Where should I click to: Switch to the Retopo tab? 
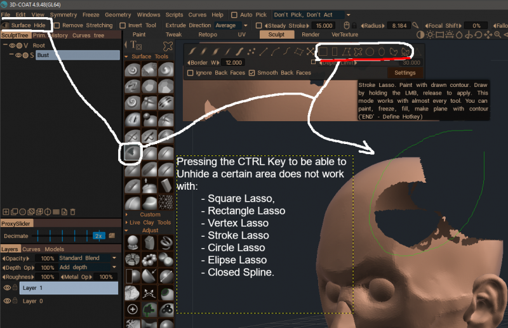(208, 34)
